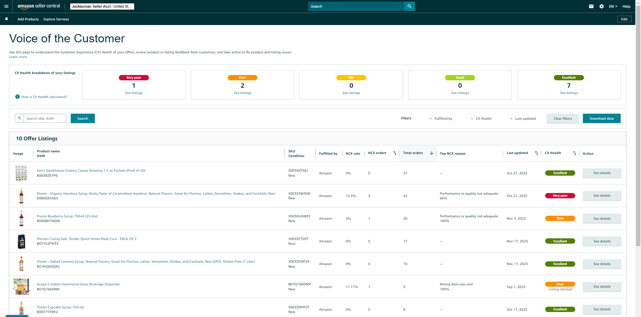See listings under Poor card
641x317 pixels.
[x=242, y=93]
